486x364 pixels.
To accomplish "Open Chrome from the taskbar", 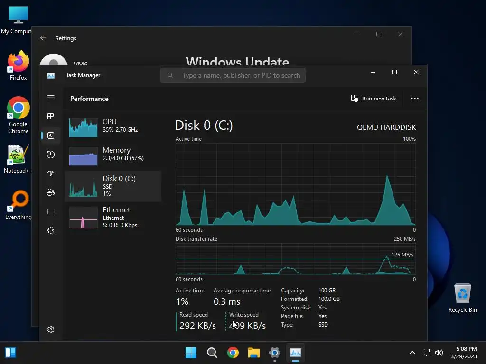I will coord(233,353).
